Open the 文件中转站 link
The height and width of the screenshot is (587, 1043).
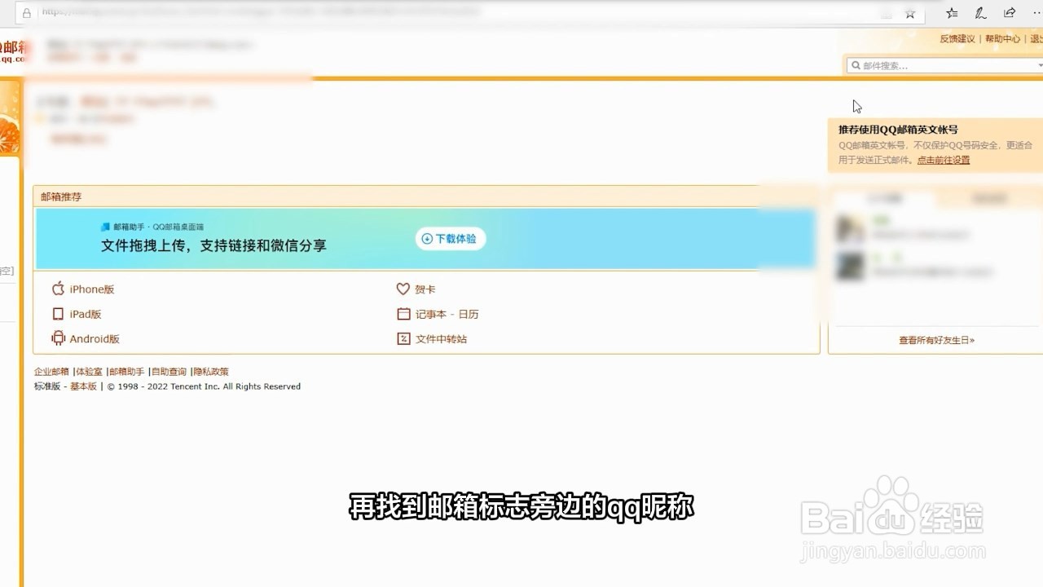click(x=442, y=339)
